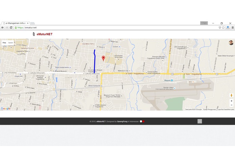Viewport: 235px width, 167px height.
Task: Click Bandar Udara Internasional Adisutjipto label
Action: (164, 88)
